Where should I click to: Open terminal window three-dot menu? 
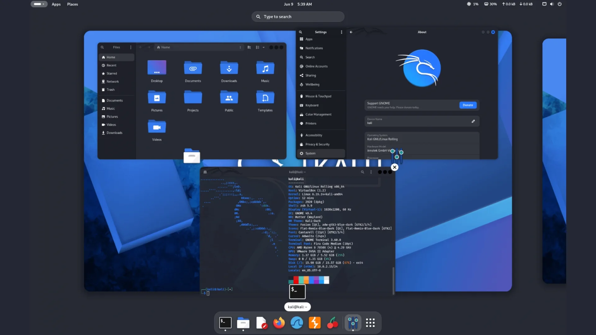point(371,172)
